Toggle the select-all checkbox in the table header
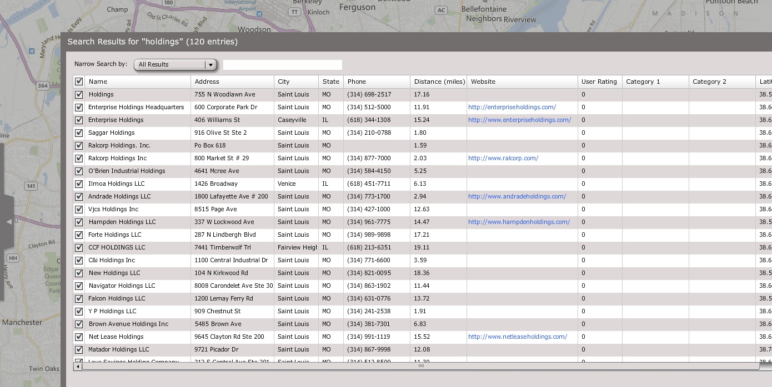 pyautogui.click(x=79, y=82)
